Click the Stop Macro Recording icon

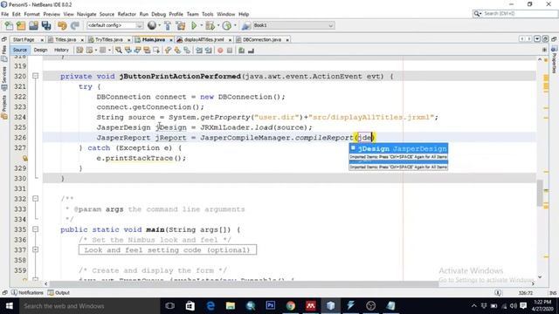click(x=230, y=51)
